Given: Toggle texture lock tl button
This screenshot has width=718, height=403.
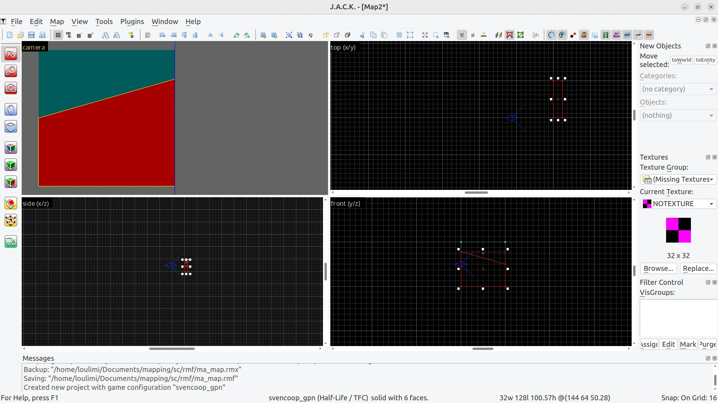Looking at the screenshot, I should [x=462, y=35].
